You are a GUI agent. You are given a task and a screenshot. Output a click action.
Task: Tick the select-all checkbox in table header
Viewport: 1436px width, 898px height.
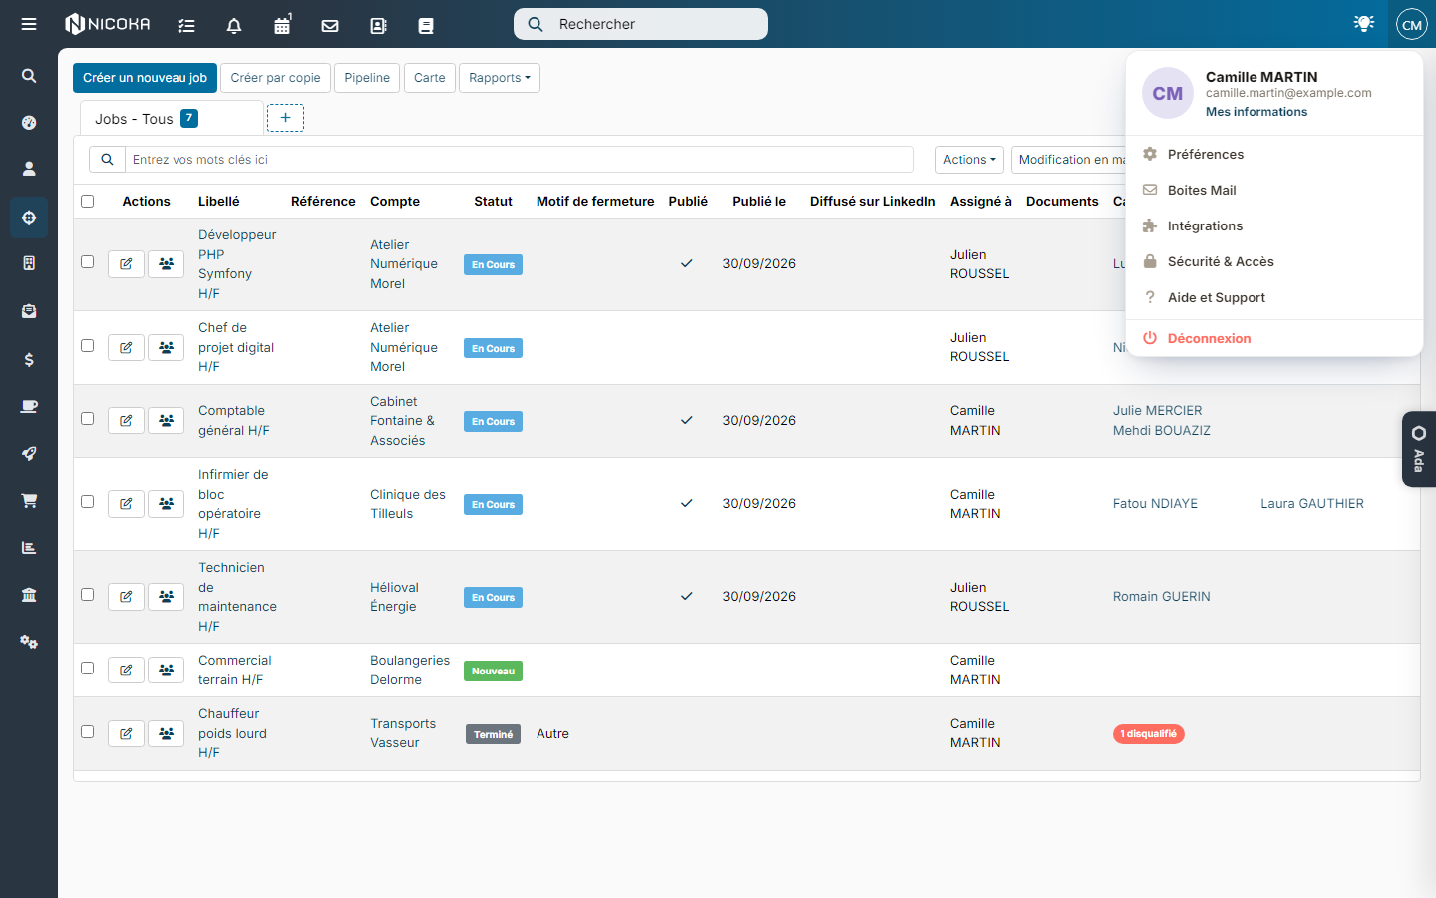coord(88,202)
